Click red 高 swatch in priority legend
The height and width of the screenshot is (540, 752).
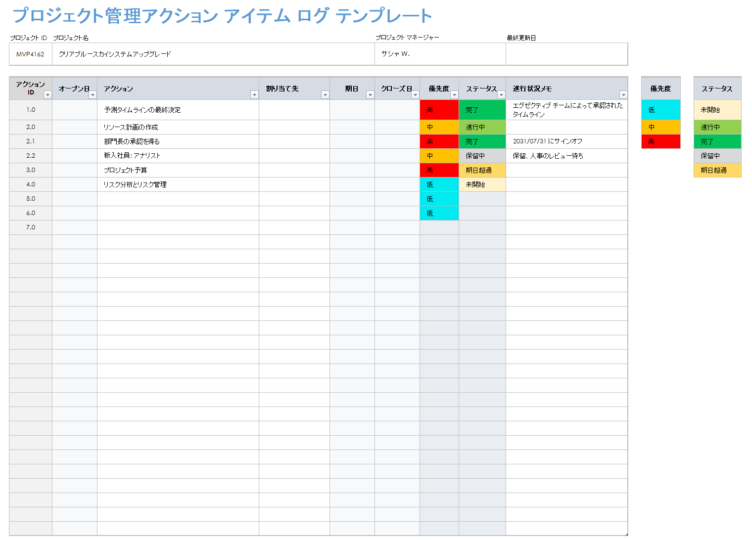661,141
